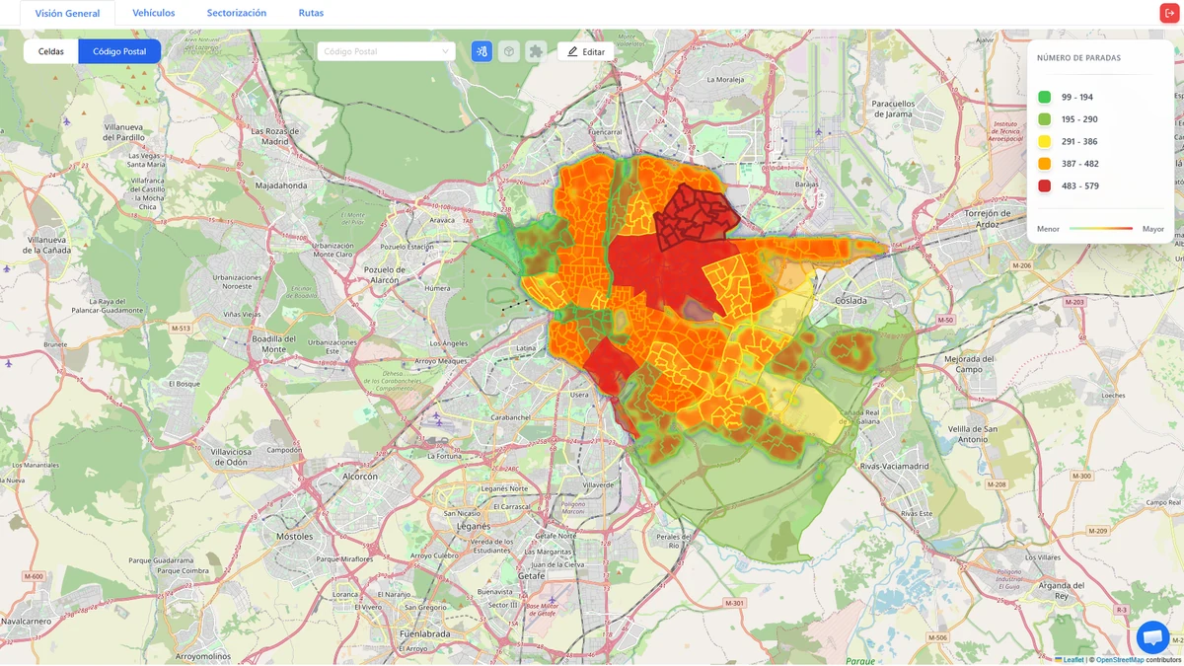Click the red logout icon
The width and height of the screenshot is (1184, 666).
click(1169, 13)
